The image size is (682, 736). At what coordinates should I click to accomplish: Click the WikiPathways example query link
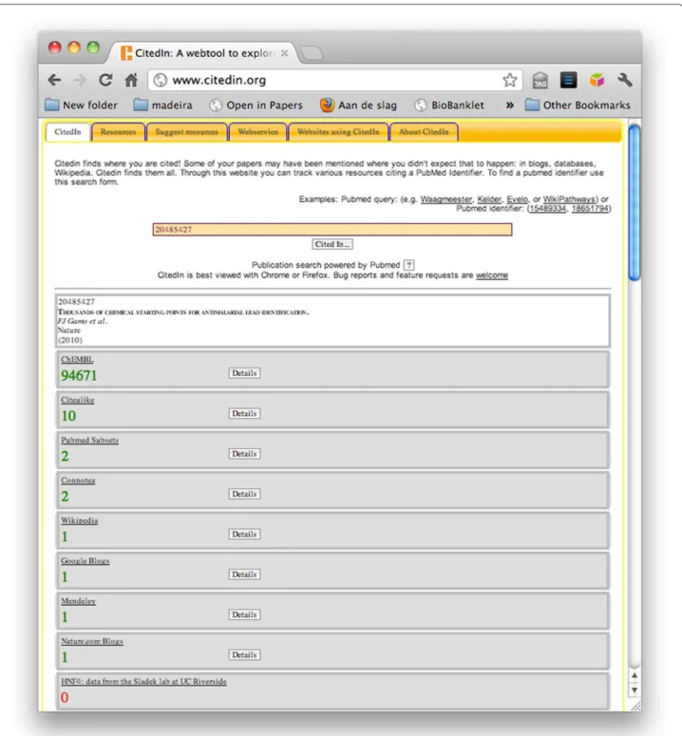coord(569,199)
